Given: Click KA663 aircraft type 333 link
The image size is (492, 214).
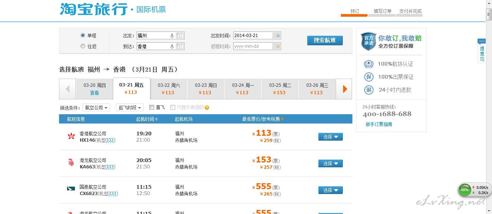Looking at the screenshot, I should [x=110, y=167].
